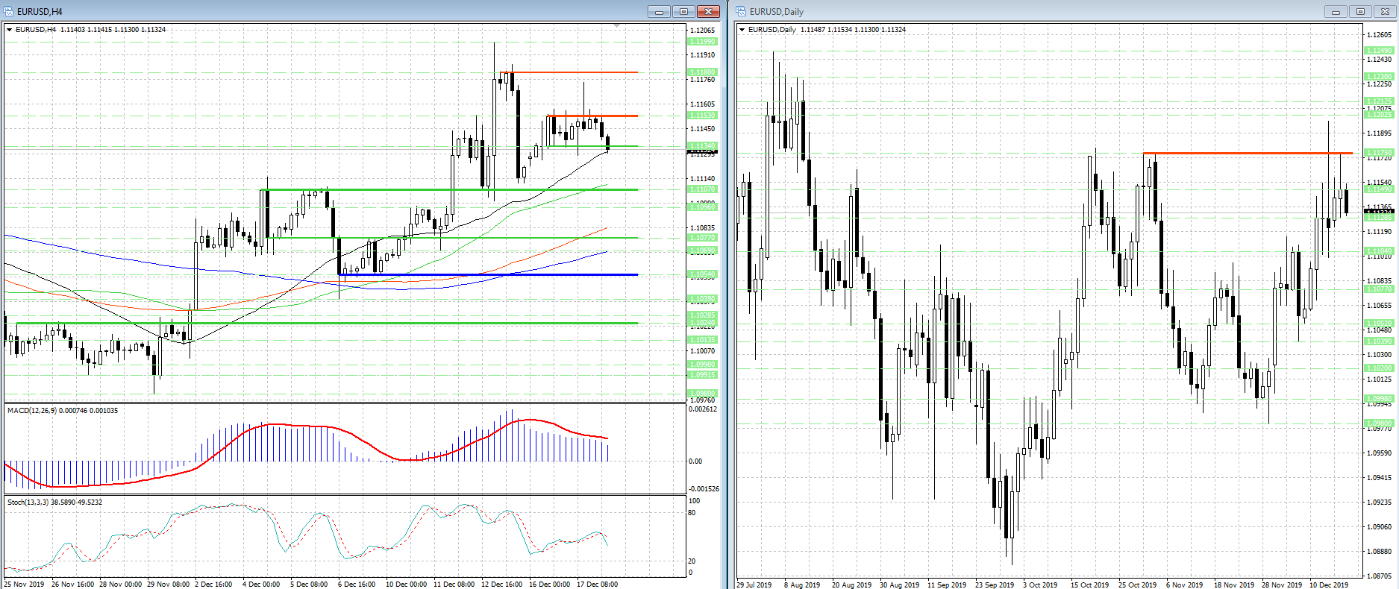Click the -0.001526 value on MACD scale
This screenshot has width=1399, height=589.
[x=704, y=489]
